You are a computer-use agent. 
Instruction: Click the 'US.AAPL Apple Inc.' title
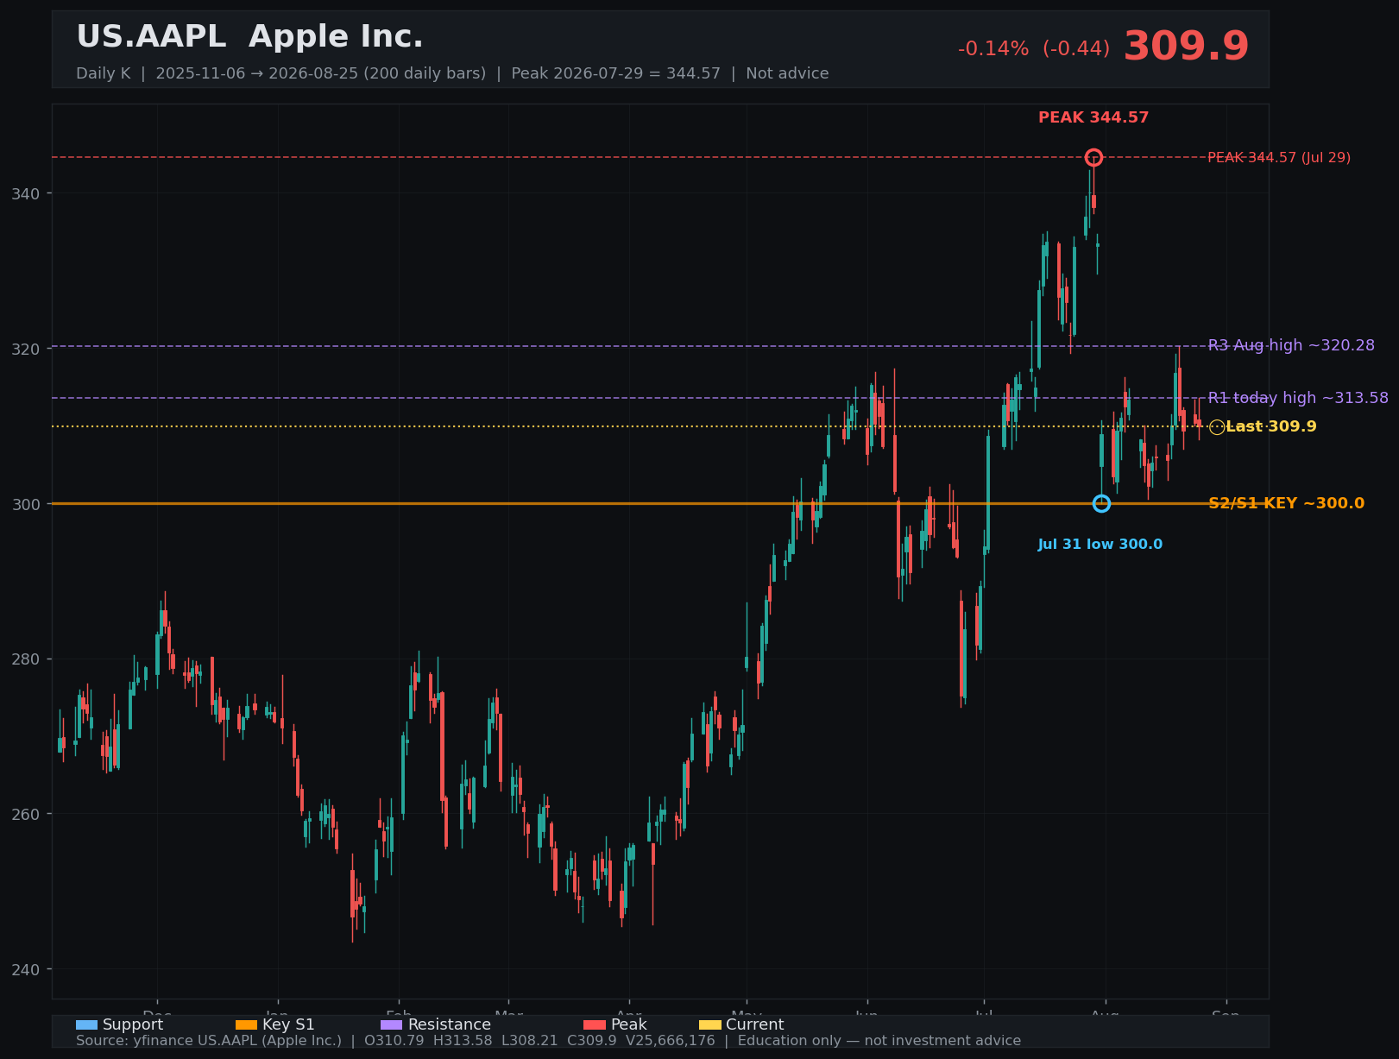coord(249,37)
